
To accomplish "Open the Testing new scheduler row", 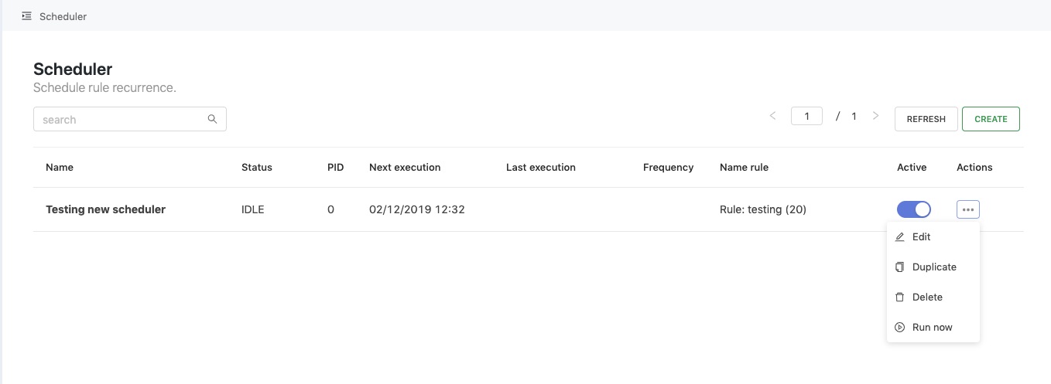I will 528,209.
